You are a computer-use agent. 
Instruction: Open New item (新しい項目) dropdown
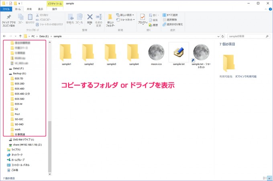point(125,15)
